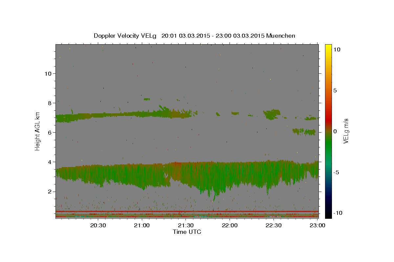Click the colorbar label 'VELg m/s'

346,131
